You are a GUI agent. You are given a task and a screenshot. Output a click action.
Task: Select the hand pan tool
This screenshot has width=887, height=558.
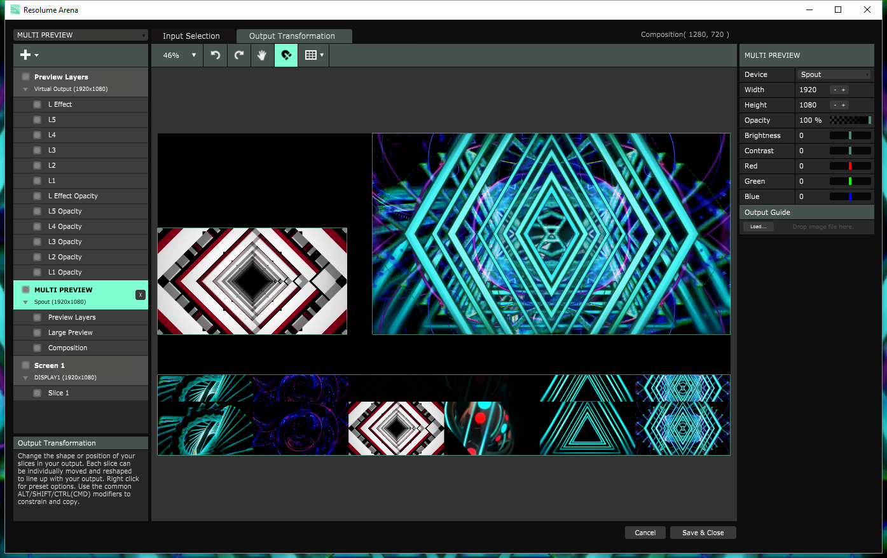pos(262,55)
